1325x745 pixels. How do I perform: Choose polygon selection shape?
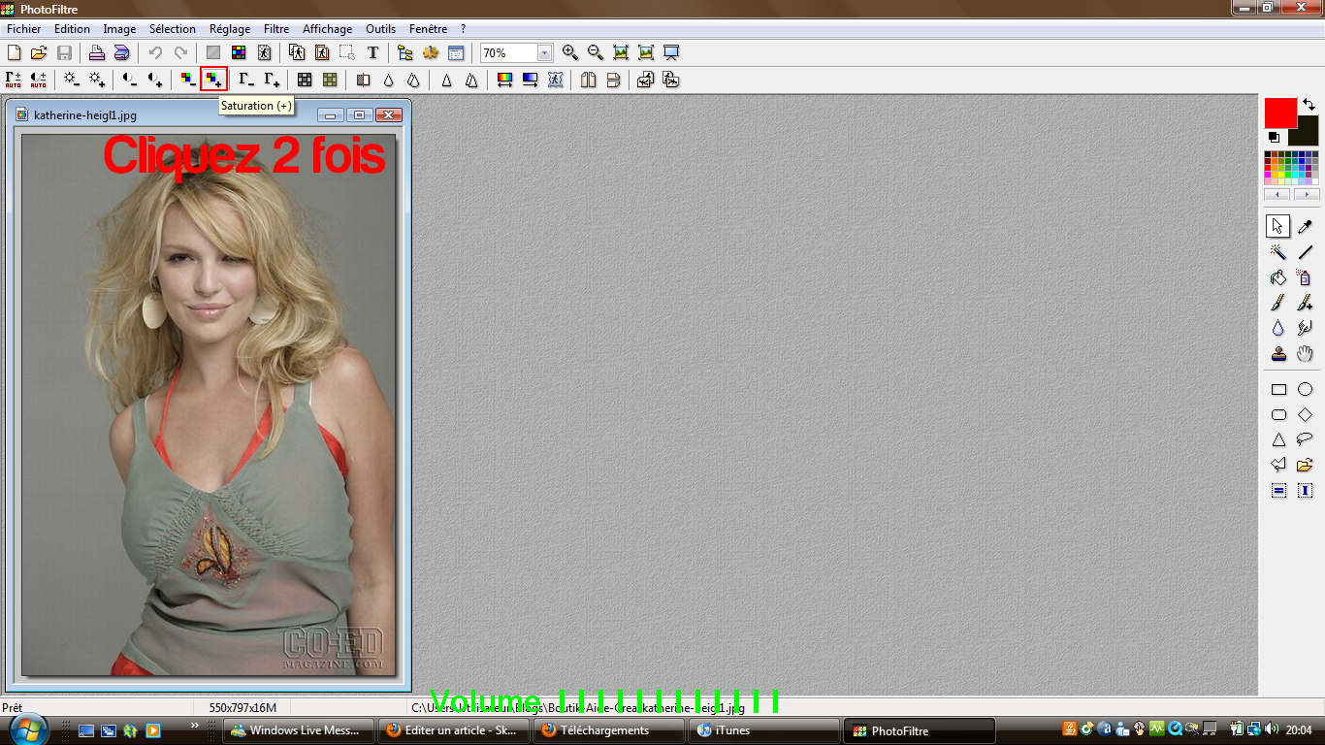(1278, 465)
